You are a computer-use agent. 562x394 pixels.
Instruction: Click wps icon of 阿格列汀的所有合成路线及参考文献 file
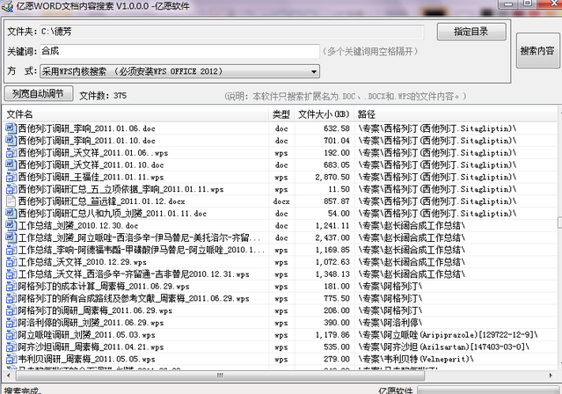(11, 299)
